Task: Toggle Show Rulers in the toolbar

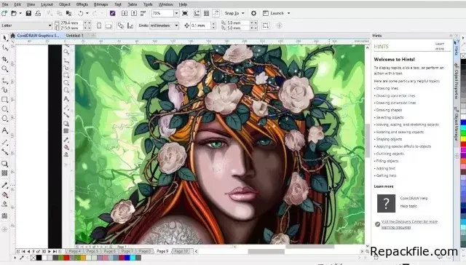Action: 197,13
